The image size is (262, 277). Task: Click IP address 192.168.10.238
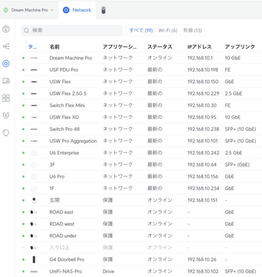[203, 129]
